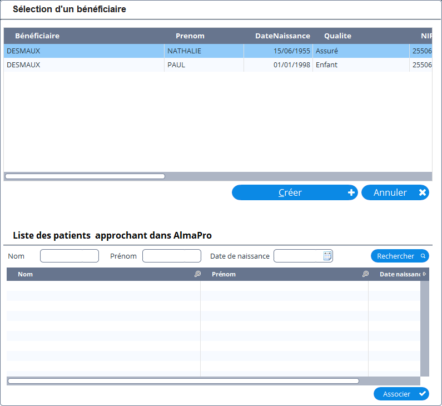Focus the Nom search input field
This screenshot has height=406, width=442.
pos(69,256)
